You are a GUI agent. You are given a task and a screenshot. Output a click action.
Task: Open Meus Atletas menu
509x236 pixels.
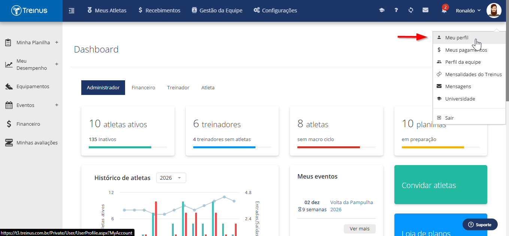pos(107,11)
